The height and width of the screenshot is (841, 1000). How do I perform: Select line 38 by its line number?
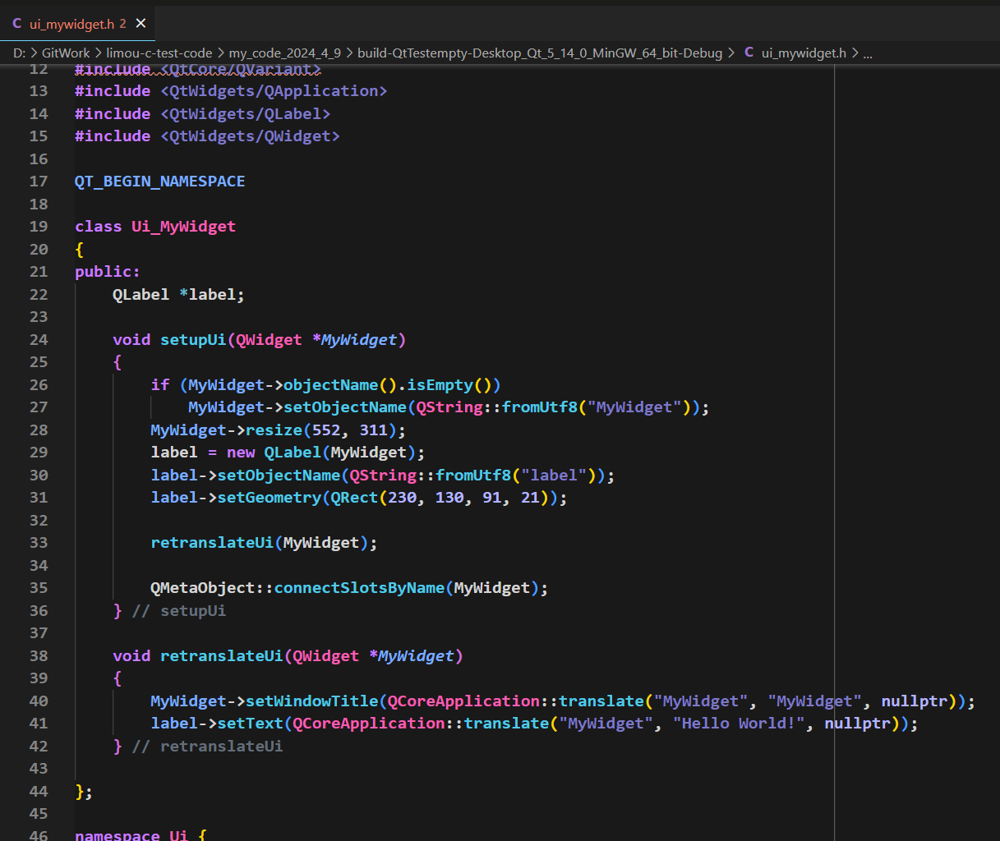(39, 656)
